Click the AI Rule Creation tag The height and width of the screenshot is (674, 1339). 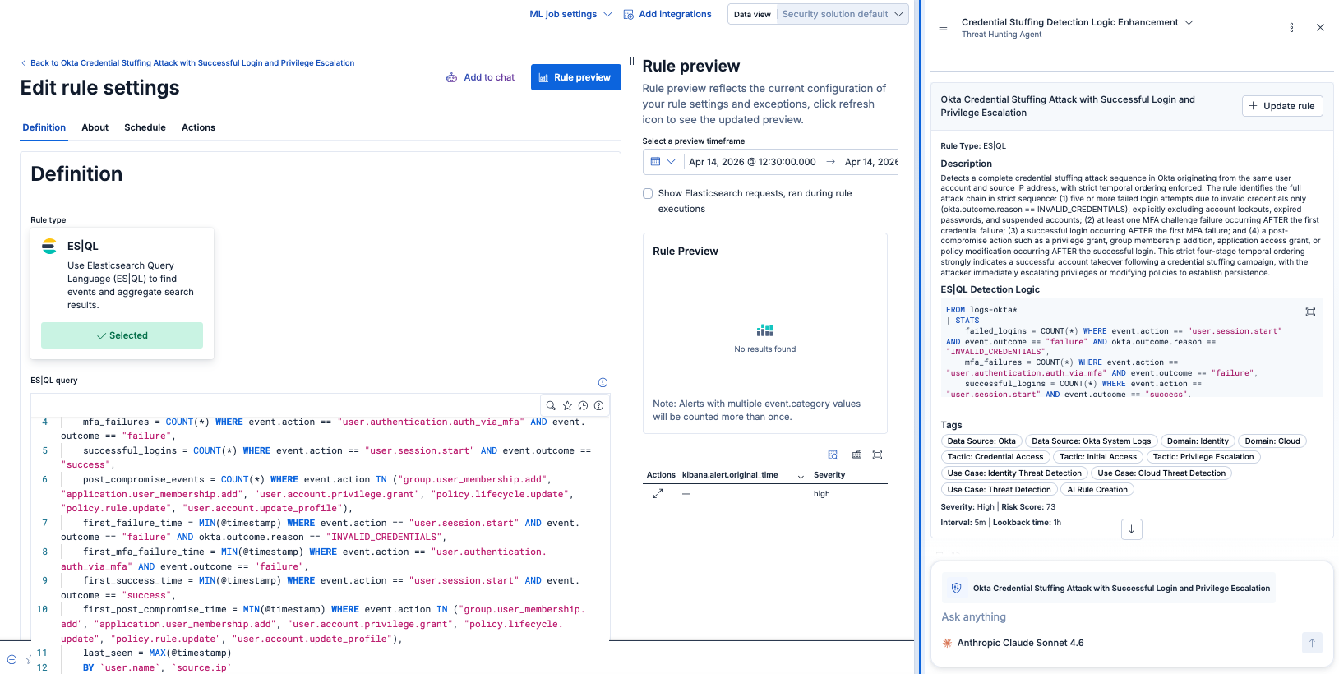[1097, 490]
